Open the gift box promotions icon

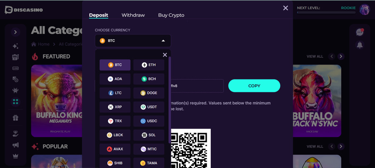pos(15,118)
